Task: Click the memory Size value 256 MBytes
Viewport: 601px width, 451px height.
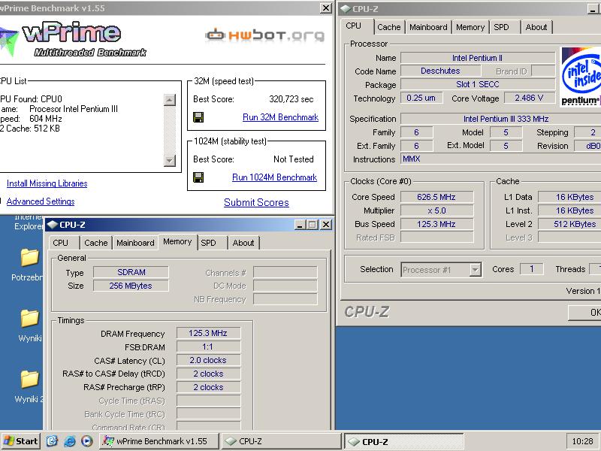Action: tap(131, 286)
